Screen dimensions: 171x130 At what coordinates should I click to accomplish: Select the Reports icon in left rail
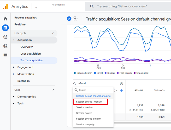tap(5, 28)
